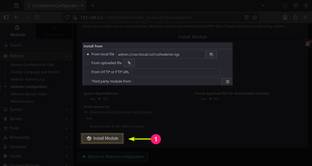This screenshot has height=166, width=312.
Task: Select Third party module from option
Action: pyautogui.click(x=88, y=81)
